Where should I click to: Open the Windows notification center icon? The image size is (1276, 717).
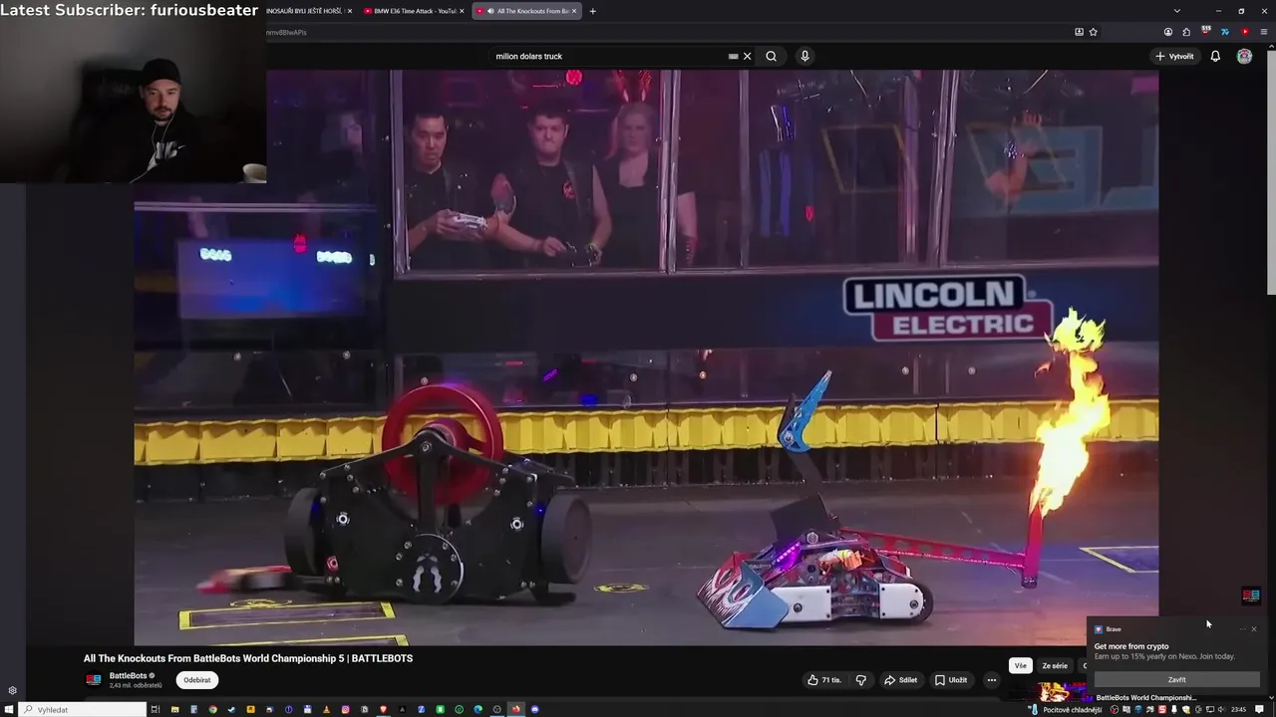1258,709
